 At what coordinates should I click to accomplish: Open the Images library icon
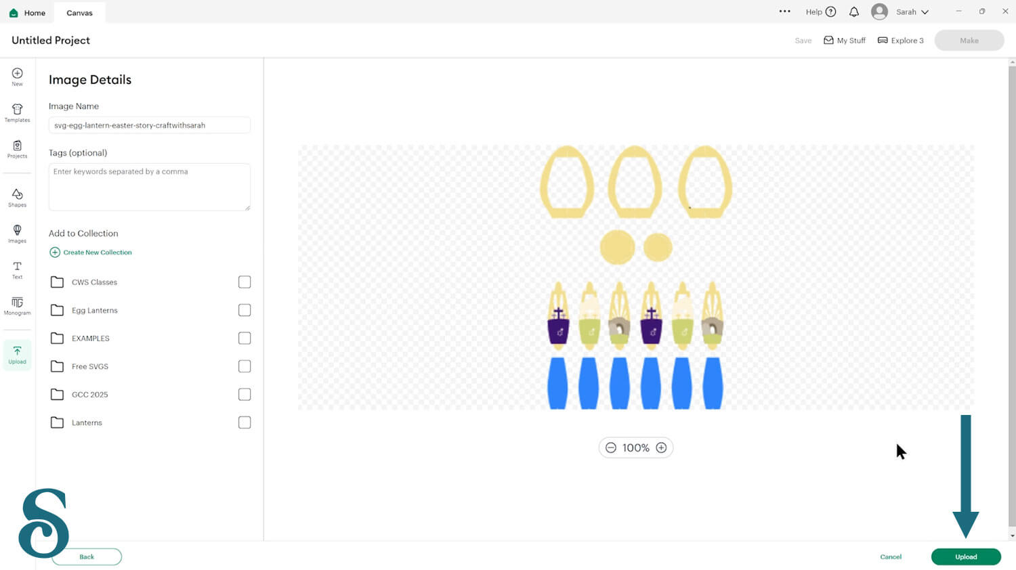[18, 234]
